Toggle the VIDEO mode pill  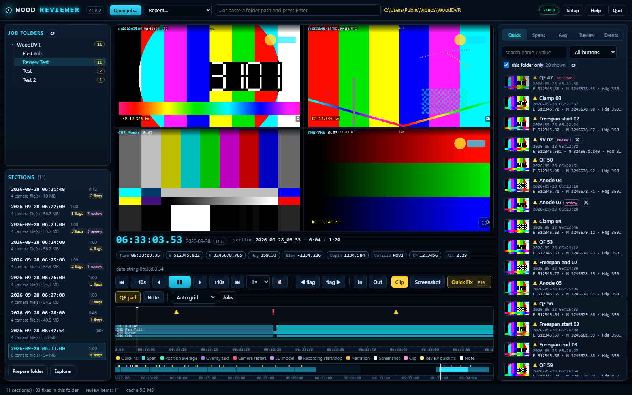point(549,10)
